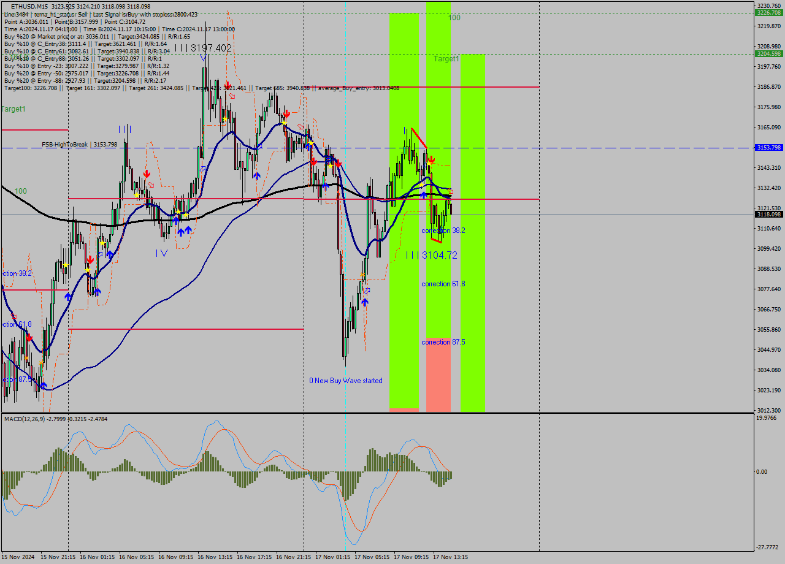Viewport: 785px width, 564px height.
Task: Click the full 'correction 61.8' label near the green zones
Action: [443, 284]
